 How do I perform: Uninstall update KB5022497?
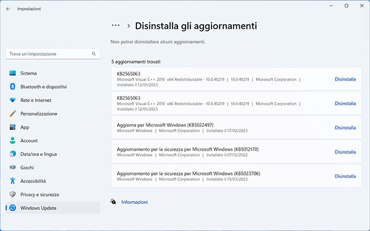345,128
